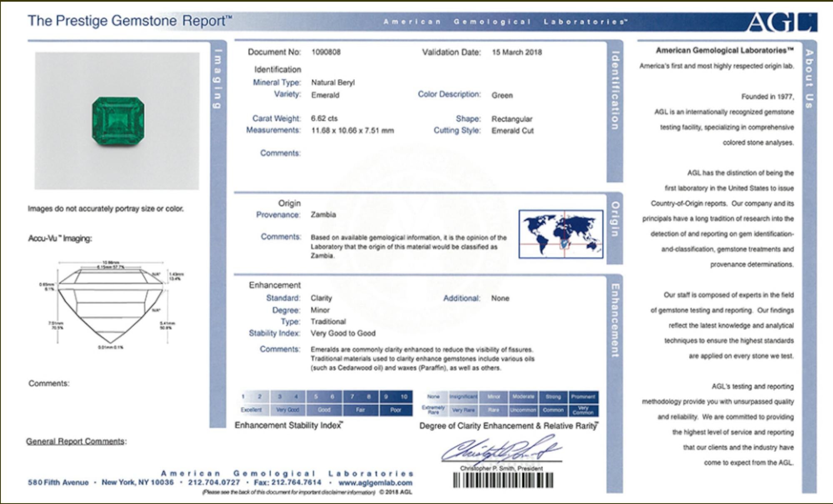Click the barcode under the signature
The width and height of the screenshot is (833, 504).
pyautogui.click(x=503, y=480)
